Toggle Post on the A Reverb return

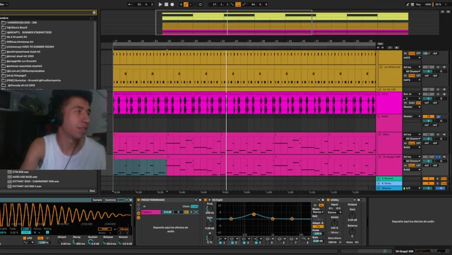[443, 178]
